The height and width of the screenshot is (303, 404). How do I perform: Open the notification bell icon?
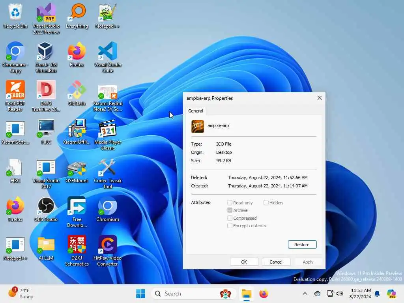[x=377, y=294]
